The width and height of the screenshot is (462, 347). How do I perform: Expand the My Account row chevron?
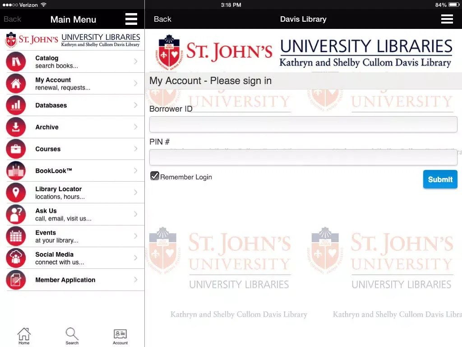pos(135,83)
